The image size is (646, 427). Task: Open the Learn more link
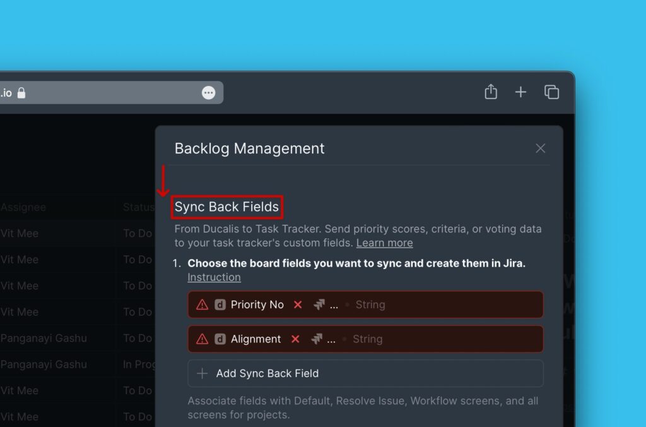(x=384, y=243)
